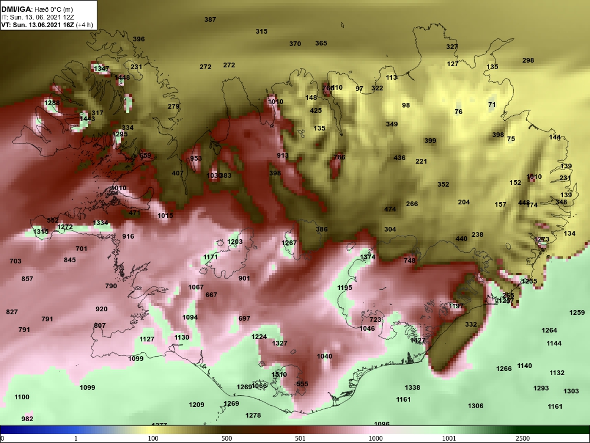The height and width of the screenshot is (443, 590).
Task: Select the 1327 label
Action: click(280, 344)
